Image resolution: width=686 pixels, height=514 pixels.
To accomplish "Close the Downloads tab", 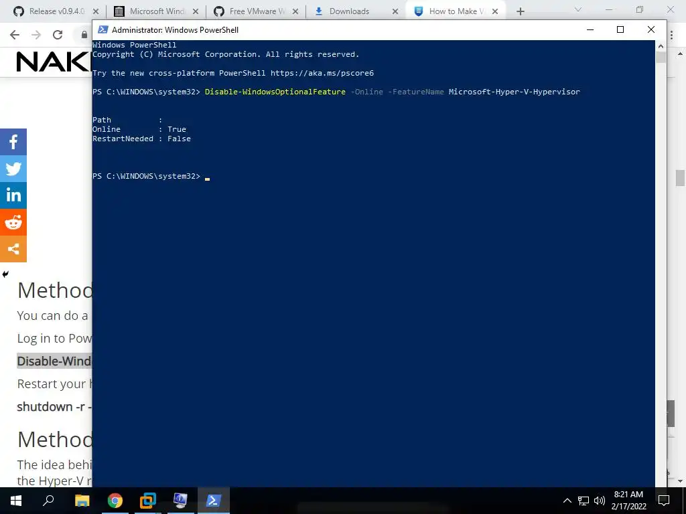I will click(395, 11).
